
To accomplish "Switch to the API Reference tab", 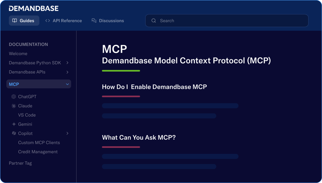I will pos(63,21).
